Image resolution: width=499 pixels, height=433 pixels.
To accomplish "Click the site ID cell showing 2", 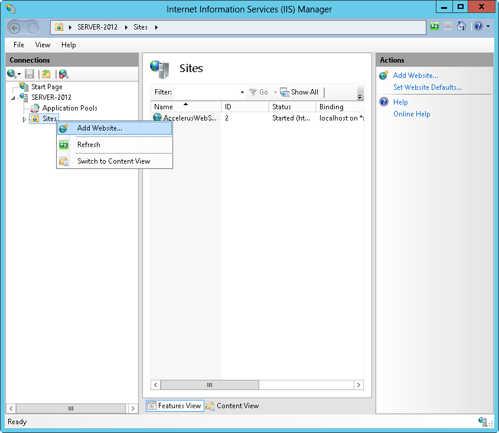I will 227,118.
